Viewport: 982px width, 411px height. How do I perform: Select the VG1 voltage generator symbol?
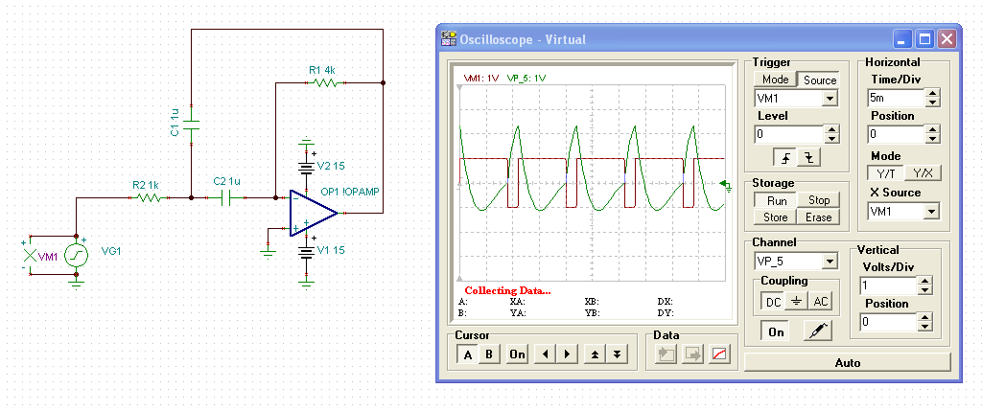coord(77,256)
